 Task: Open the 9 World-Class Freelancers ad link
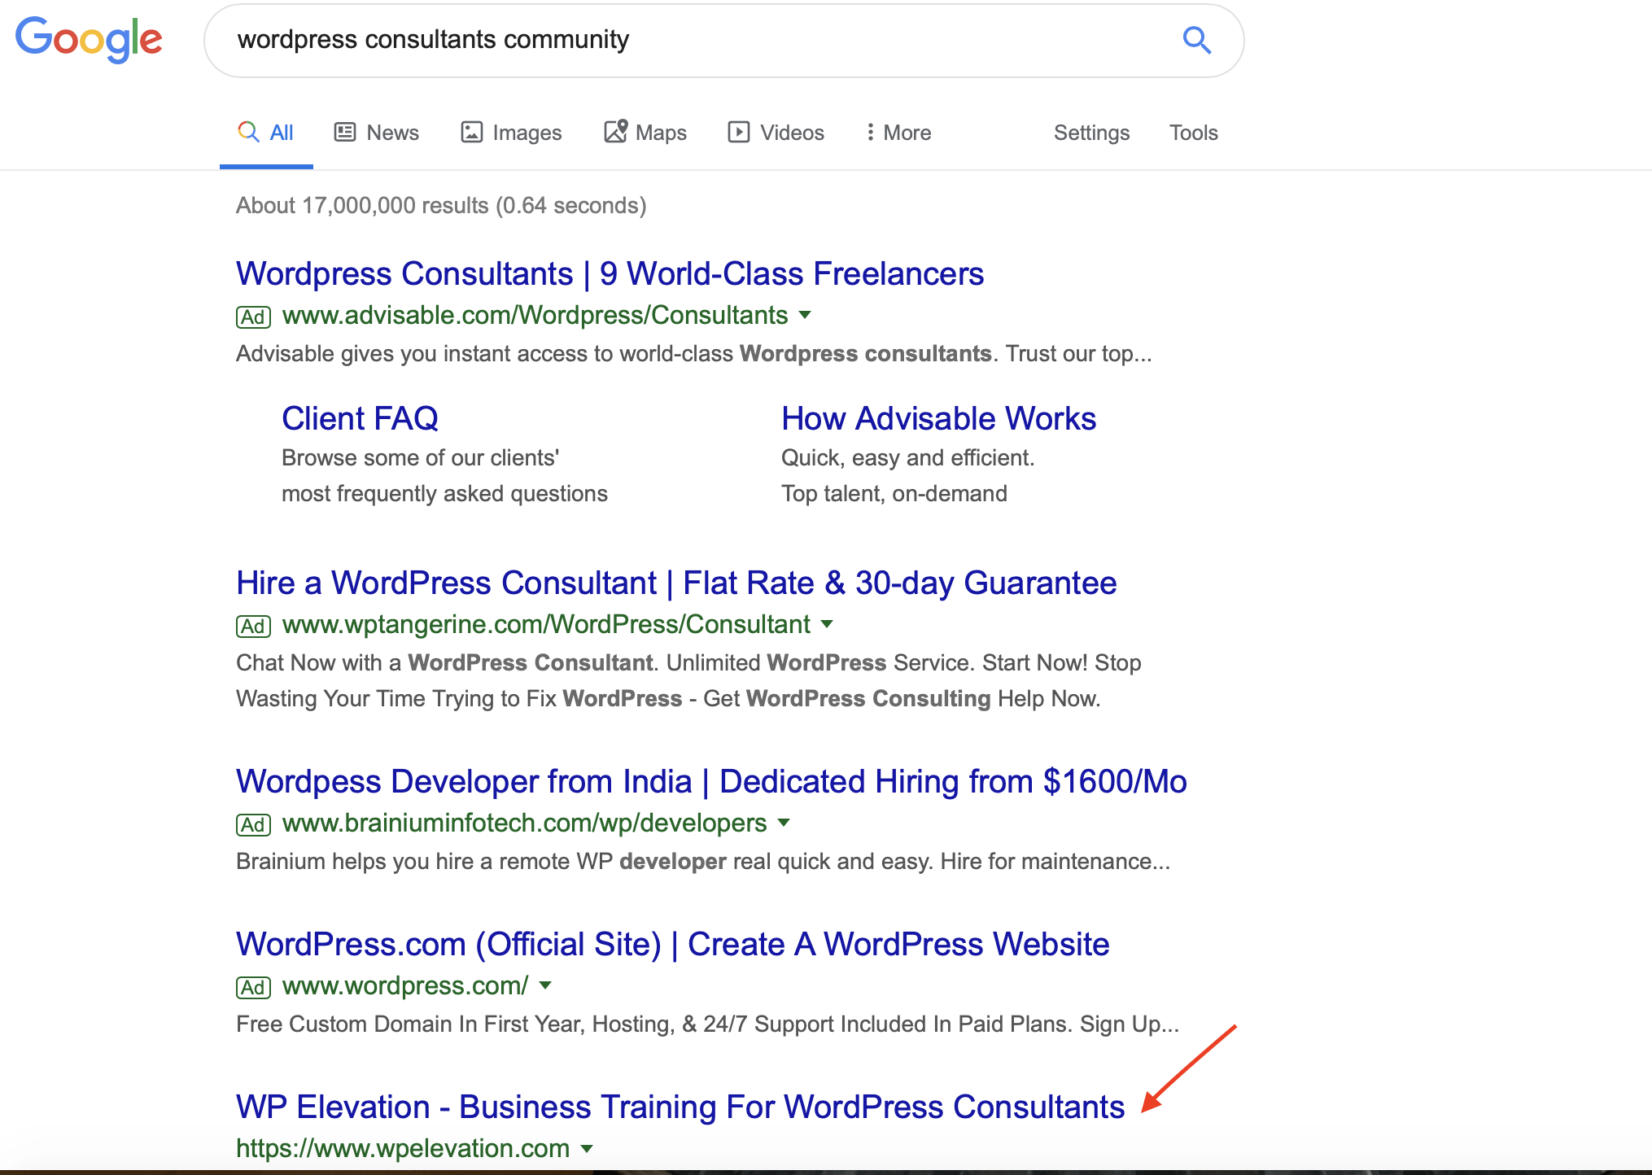point(610,274)
